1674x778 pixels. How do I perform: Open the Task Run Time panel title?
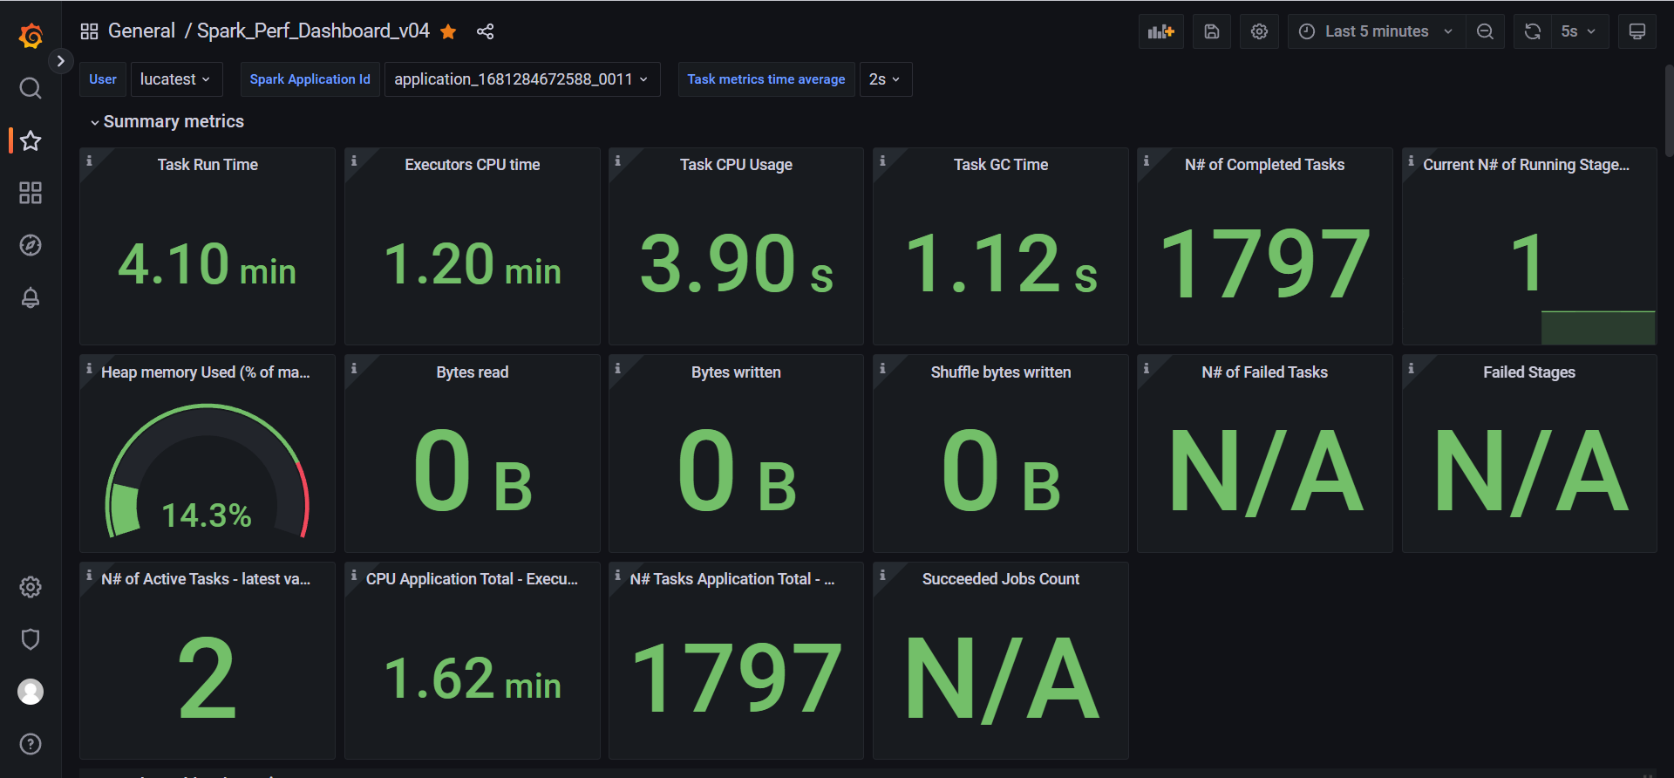(208, 165)
